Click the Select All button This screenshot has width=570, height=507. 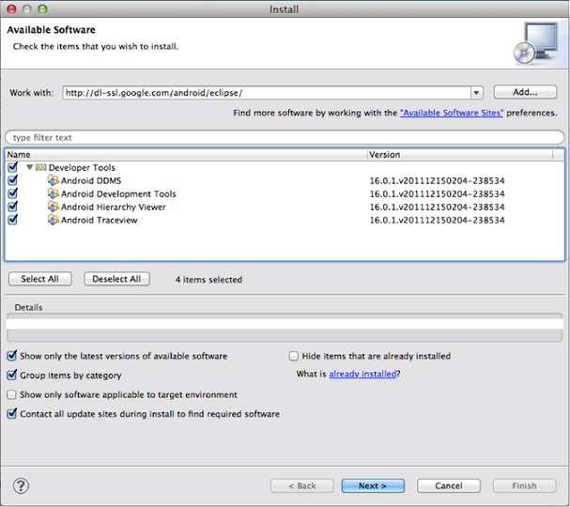click(40, 279)
